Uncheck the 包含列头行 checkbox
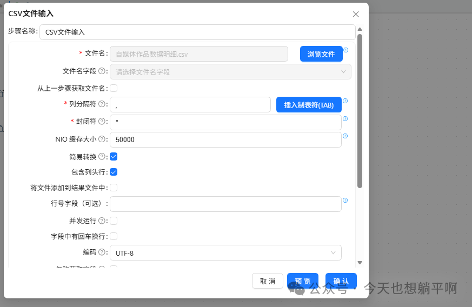 click(x=114, y=172)
